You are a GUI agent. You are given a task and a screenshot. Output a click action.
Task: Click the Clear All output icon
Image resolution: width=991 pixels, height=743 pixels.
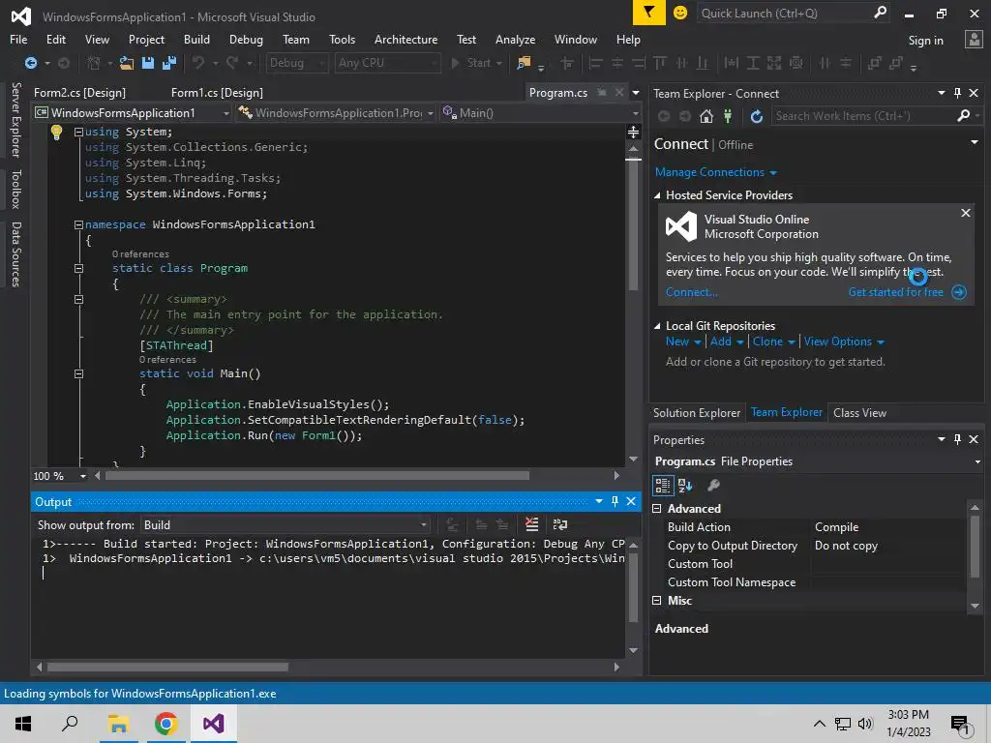pyautogui.click(x=531, y=524)
